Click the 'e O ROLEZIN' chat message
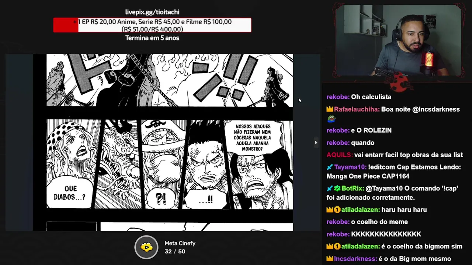 (371, 130)
